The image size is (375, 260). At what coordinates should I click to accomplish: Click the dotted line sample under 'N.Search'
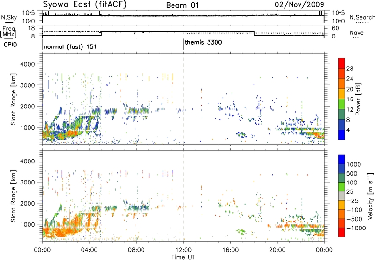pos(362,23)
